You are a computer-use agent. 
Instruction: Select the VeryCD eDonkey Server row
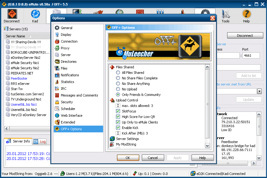click(26, 115)
